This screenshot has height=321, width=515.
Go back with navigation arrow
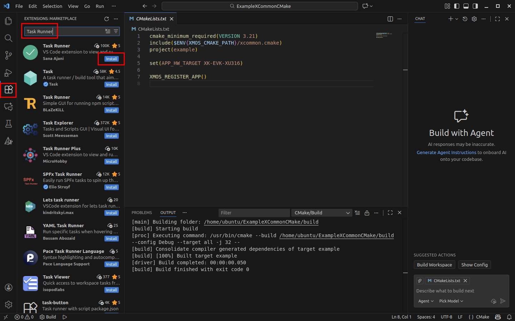coord(144,6)
